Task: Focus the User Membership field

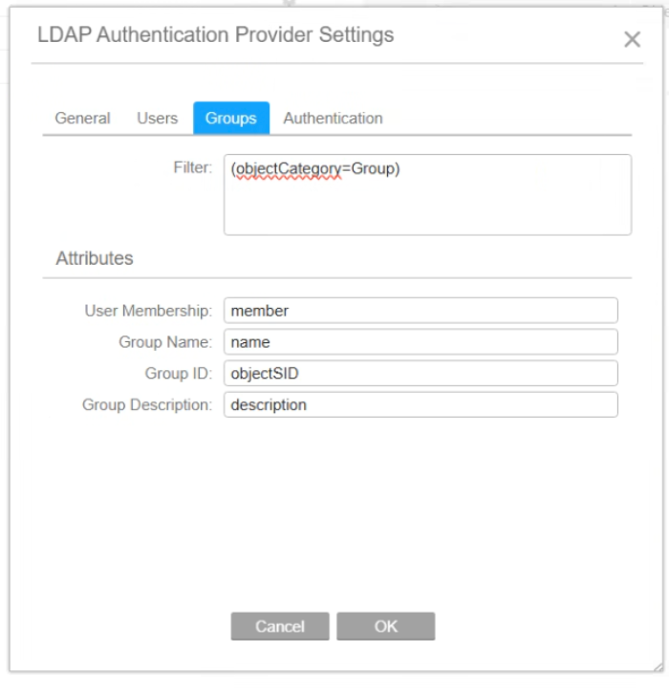Action: tap(421, 311)
